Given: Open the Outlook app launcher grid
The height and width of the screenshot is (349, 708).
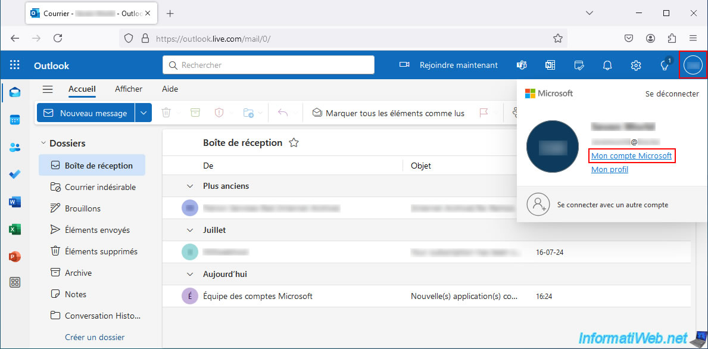Looking at the screenshot, I should (14, 65).
